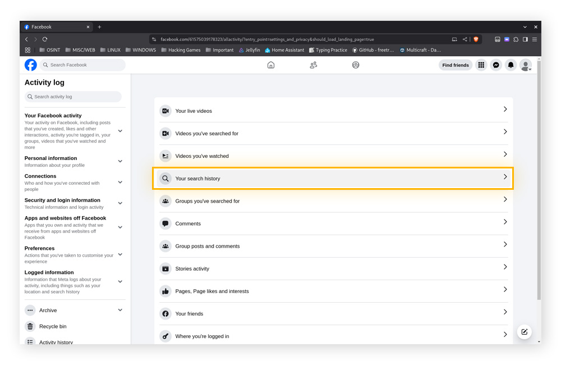The width and height of the screenshot is (561, 365).
Task: Expand the Preferences section
Action: 120,254
